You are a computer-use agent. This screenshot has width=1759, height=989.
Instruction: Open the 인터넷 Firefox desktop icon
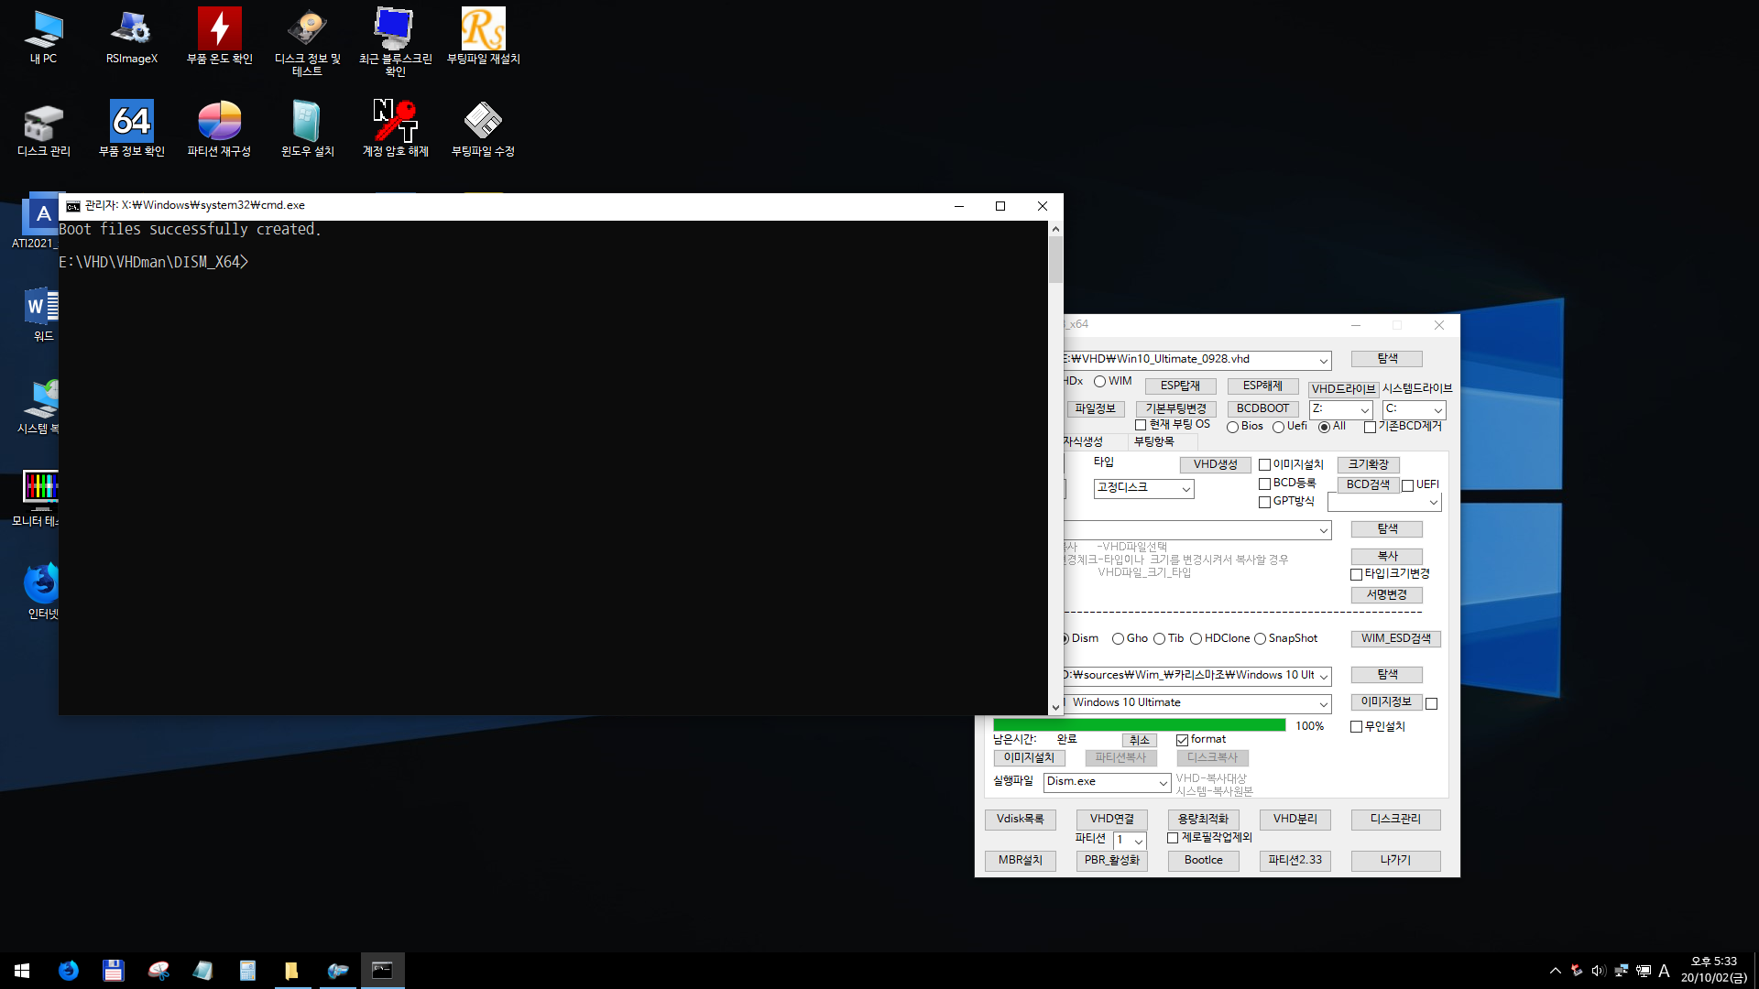point(42,592)
